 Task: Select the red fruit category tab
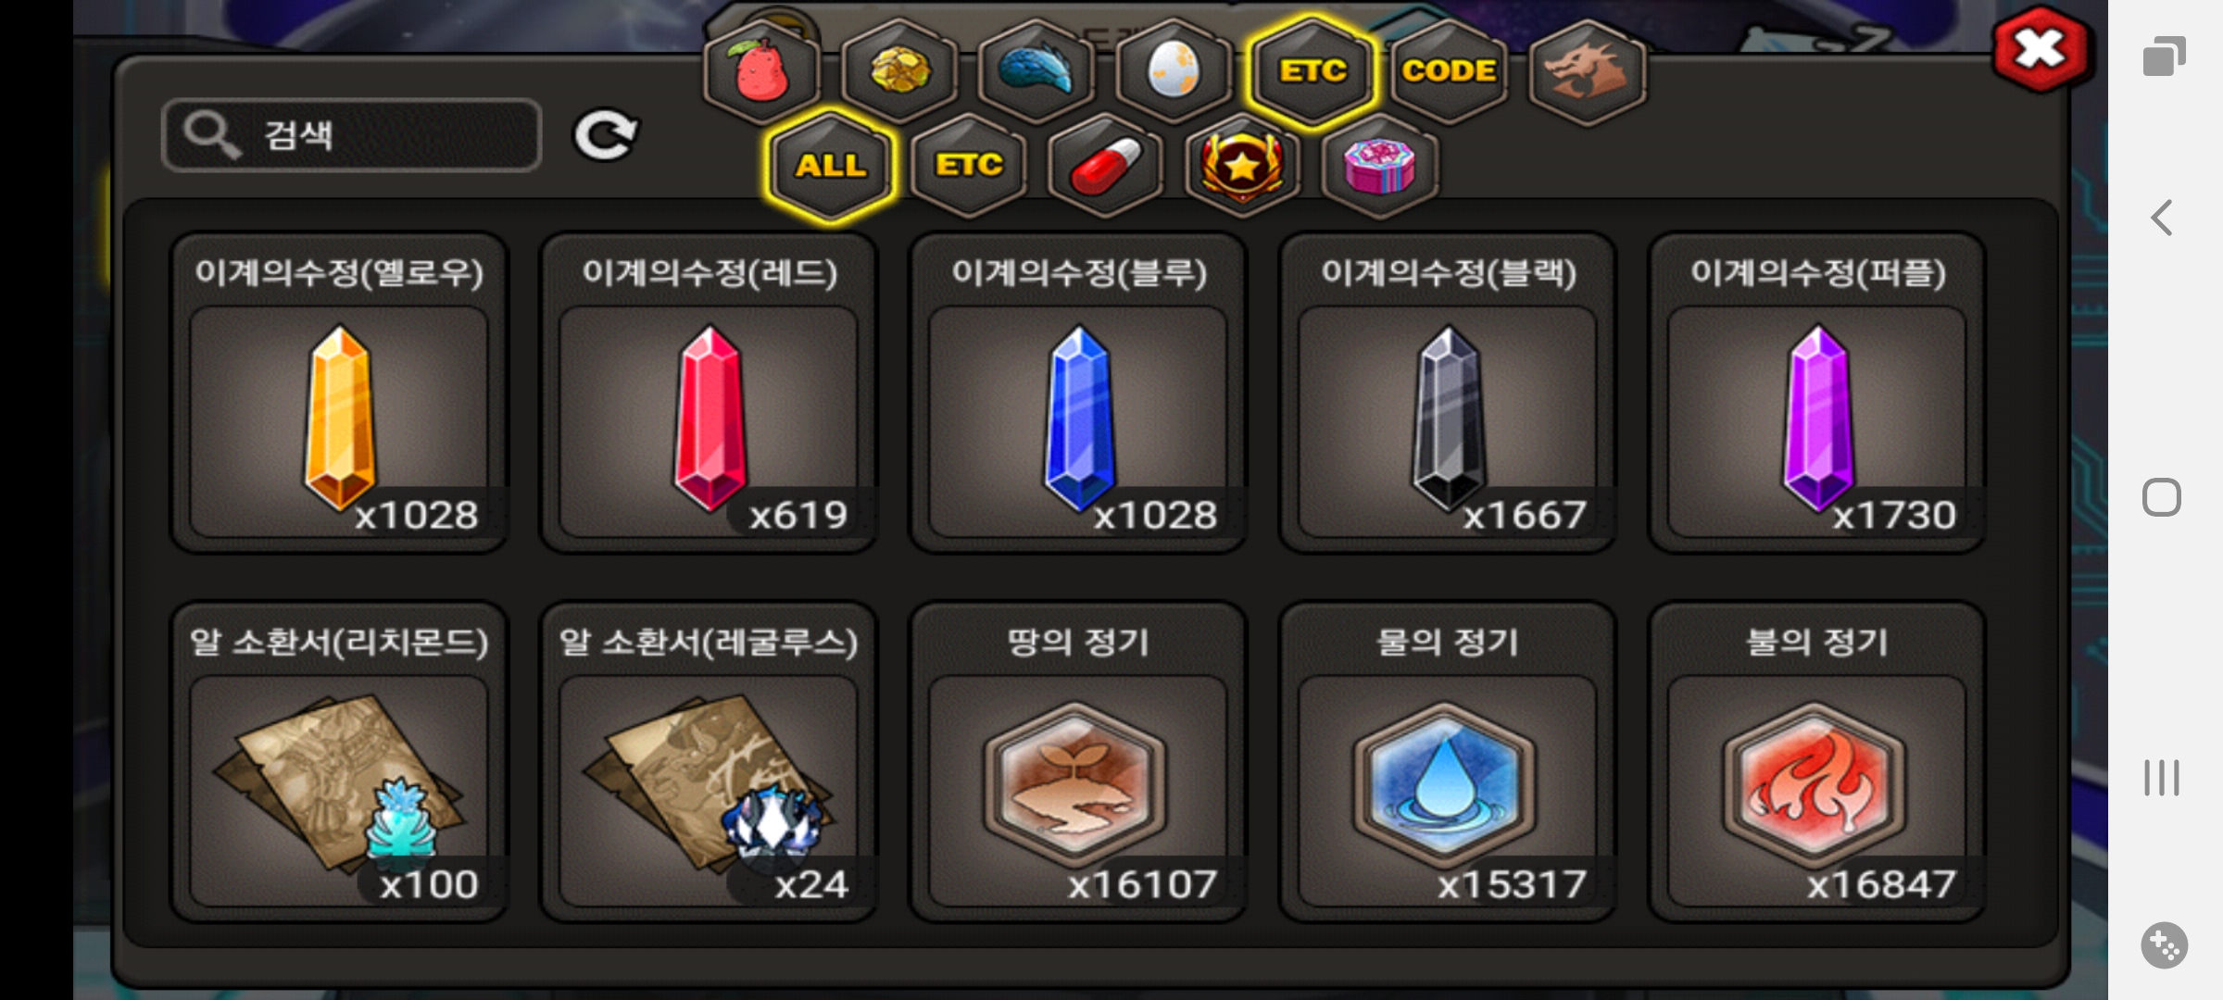tap(761, 71)
